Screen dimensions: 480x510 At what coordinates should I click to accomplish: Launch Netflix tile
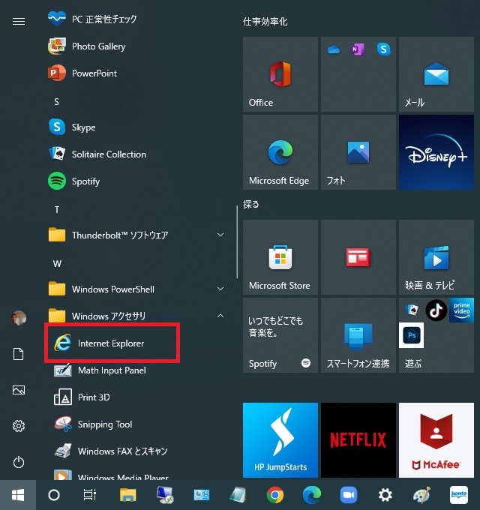click(x=358, y=440)
